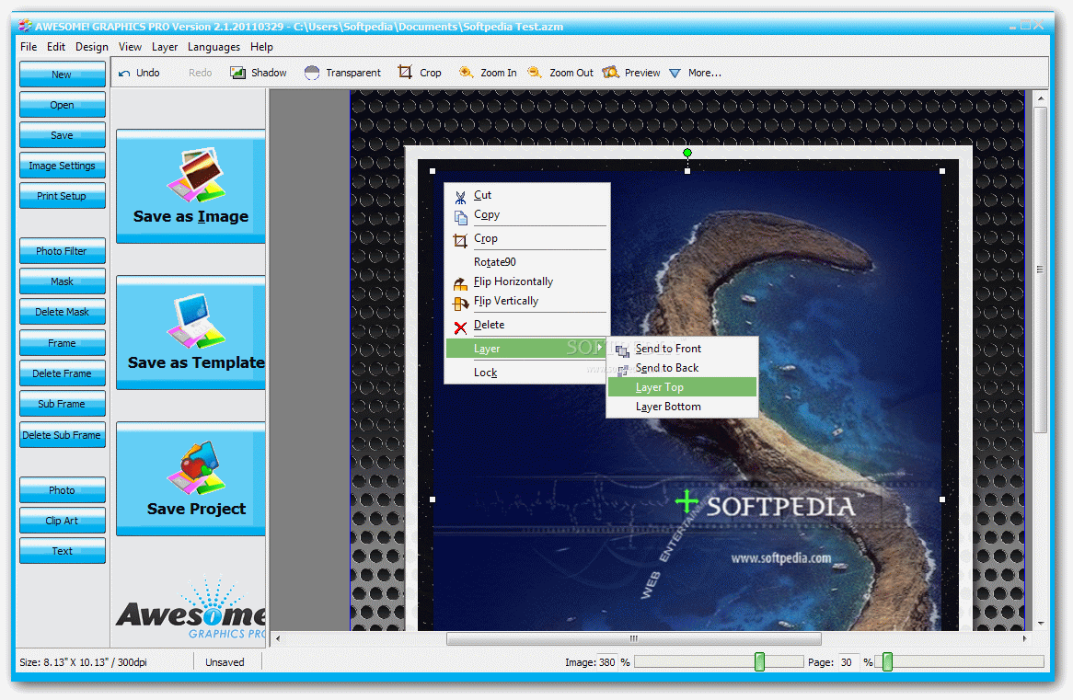Click the horizontal scrollbar right arrow
Screen dimensions: 1073x700
[1024, 638]
